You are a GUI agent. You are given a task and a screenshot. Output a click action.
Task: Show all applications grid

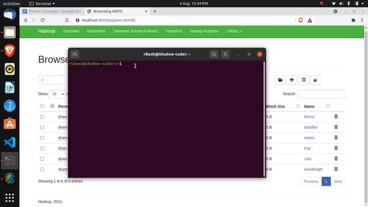[x=10, y=198]
